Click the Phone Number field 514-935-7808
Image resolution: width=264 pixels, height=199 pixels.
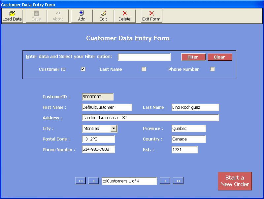[x=98, y=149]
